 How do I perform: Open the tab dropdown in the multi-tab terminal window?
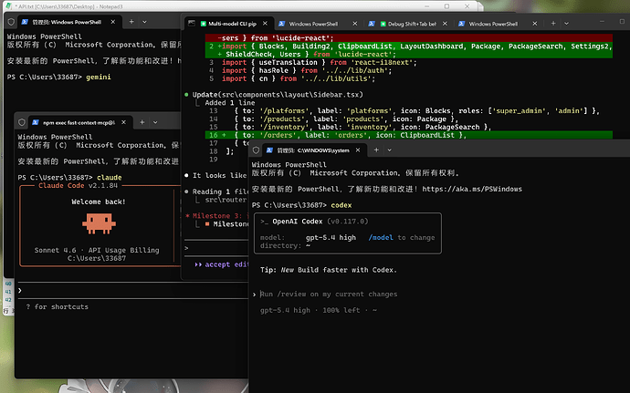(x=566, y=24)
